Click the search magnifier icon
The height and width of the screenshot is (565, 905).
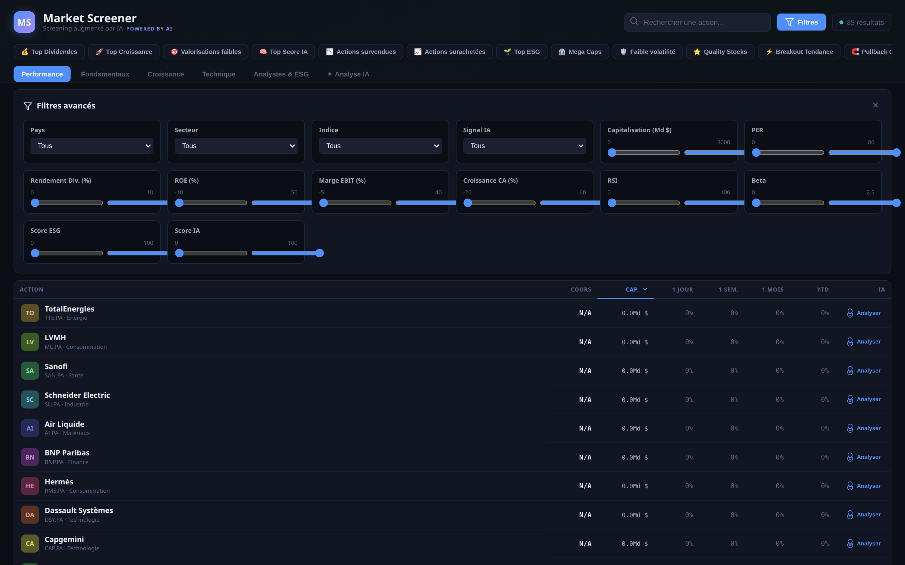634,21
